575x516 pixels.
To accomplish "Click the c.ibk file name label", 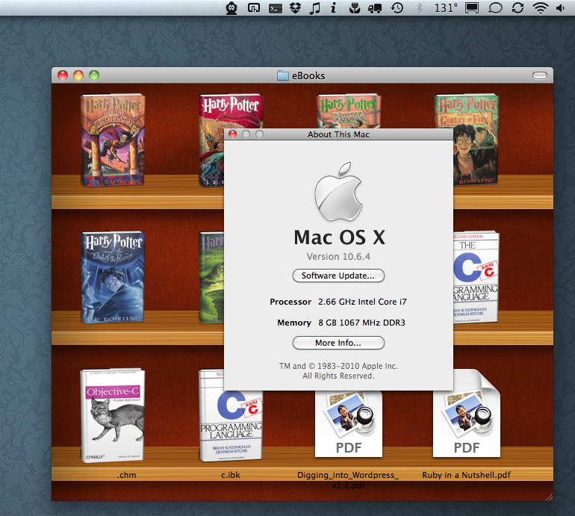I will [x=231, y=475].
